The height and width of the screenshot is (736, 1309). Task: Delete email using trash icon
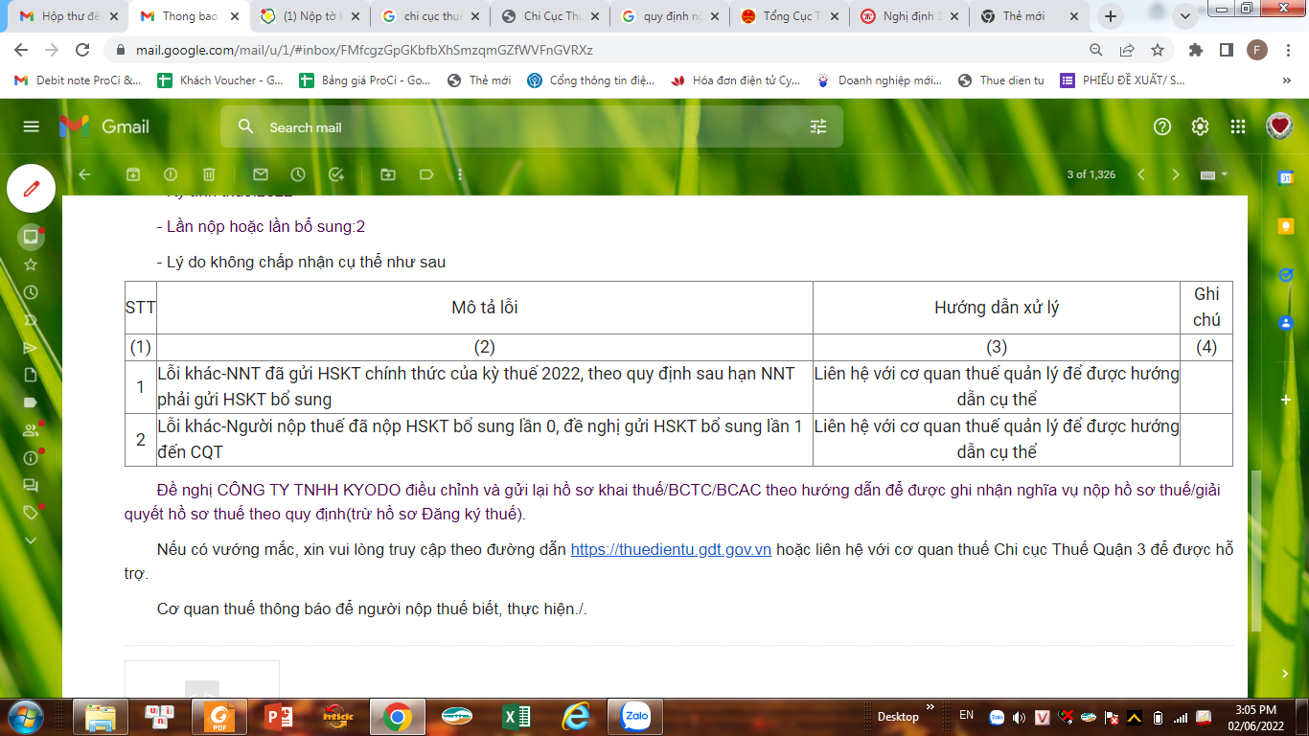pos(209,174)
